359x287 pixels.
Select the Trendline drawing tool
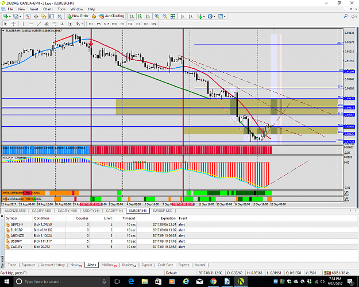click(39, 24)
